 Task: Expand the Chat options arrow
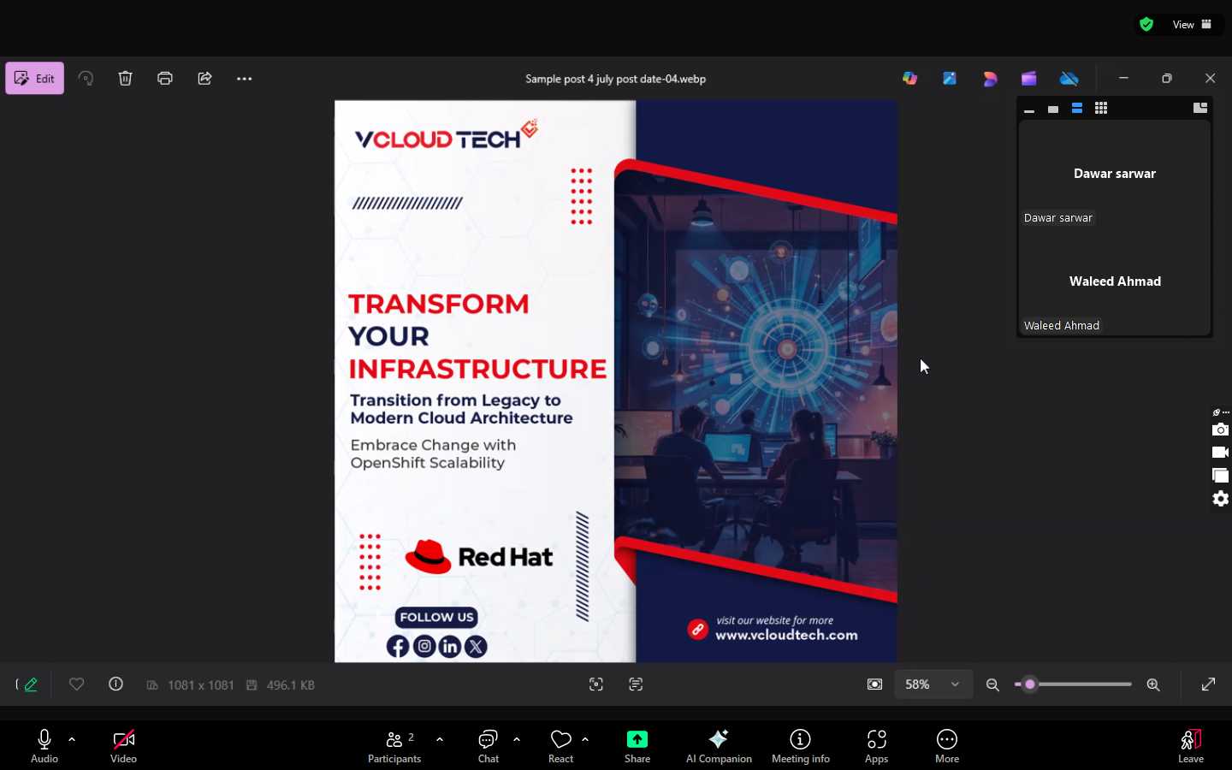click(517, 739)
